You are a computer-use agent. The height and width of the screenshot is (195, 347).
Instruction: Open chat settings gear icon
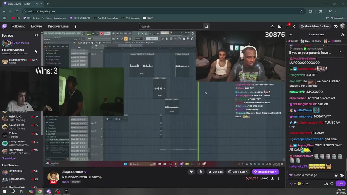(x=332, y=183)
